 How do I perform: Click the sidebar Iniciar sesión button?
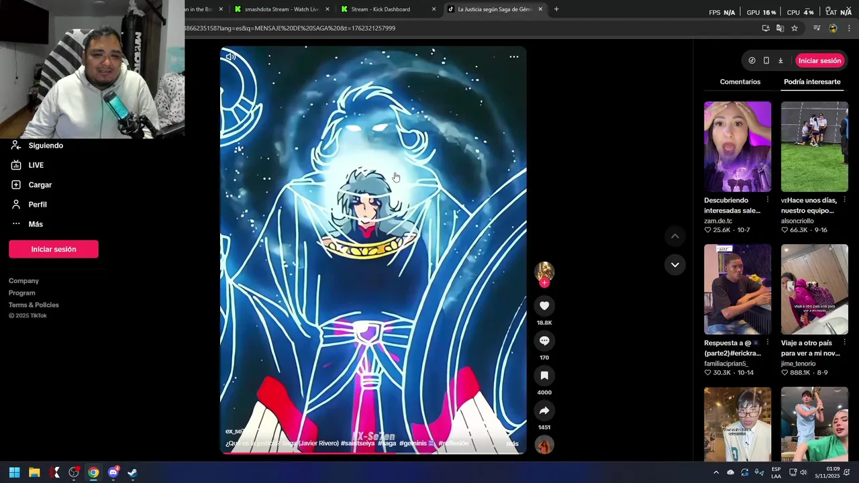(x=54, y=249)
